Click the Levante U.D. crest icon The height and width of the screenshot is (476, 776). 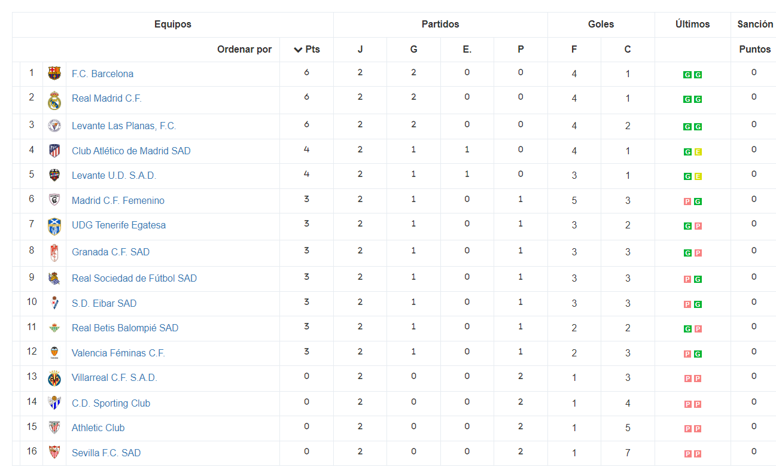[54, 175]
